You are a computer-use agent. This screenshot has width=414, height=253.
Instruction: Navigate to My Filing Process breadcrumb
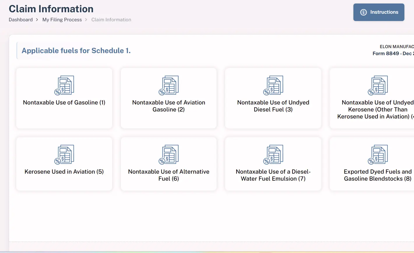62,20
